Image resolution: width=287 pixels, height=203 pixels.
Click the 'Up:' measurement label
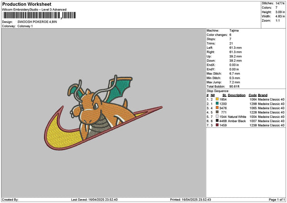click(x=209, y=56)
